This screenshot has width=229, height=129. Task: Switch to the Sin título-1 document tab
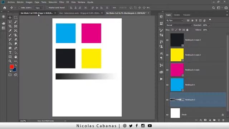(37, 13)
